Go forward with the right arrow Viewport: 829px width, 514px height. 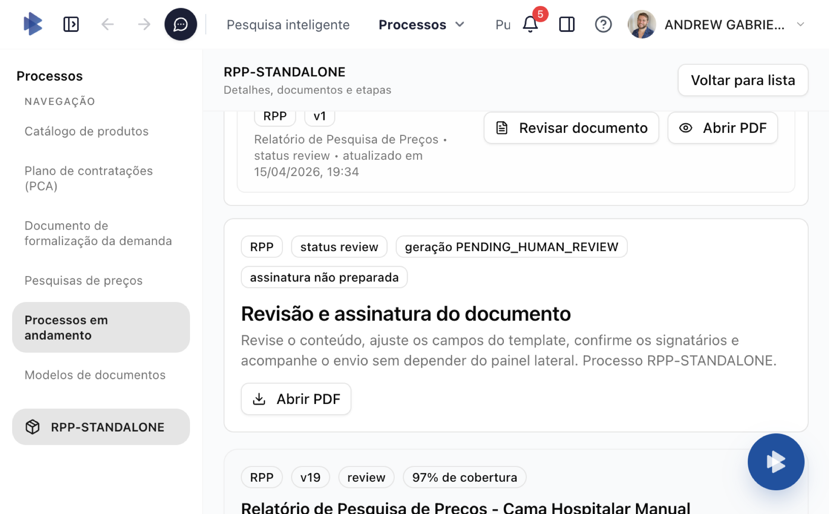pos(144,24)
